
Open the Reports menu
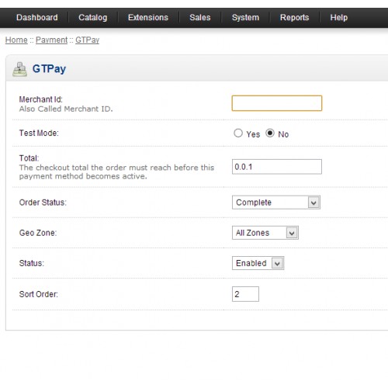[x=294, y=18]
